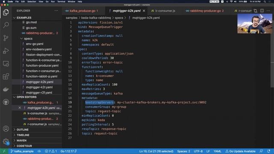Change YAML language mode
Screen dimensions: 274x154
217,151
